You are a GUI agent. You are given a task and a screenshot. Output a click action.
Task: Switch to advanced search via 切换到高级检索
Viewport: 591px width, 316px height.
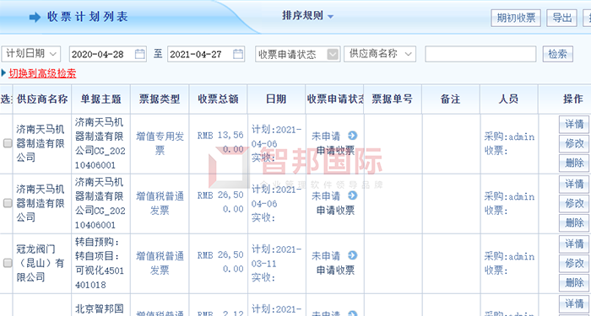[42, 73]
